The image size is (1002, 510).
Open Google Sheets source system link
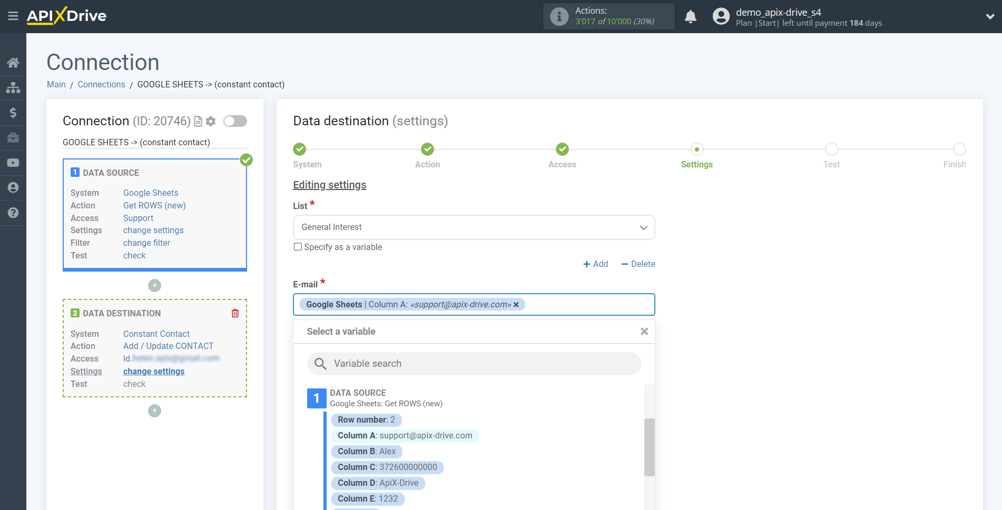[x=151, y=193]
